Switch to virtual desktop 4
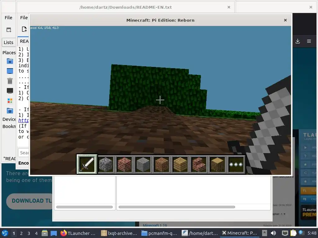Image resolution: width=318 pixels, height=238 pixels. tap(36, 233)
